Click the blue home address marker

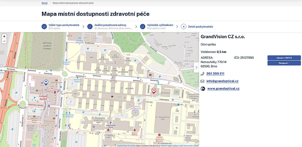pyautogui.click(x=46, y=82)
